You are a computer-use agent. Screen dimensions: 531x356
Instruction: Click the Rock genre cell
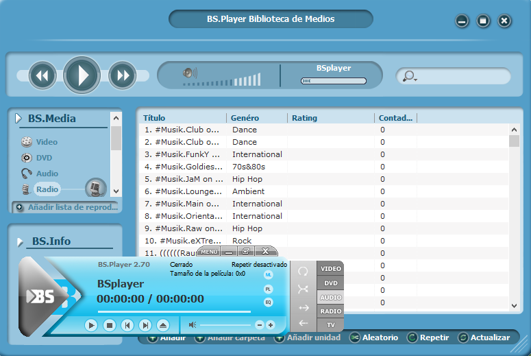pos(242,241)
